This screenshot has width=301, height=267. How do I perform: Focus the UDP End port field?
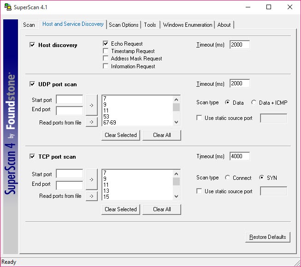tap(70, 111)
